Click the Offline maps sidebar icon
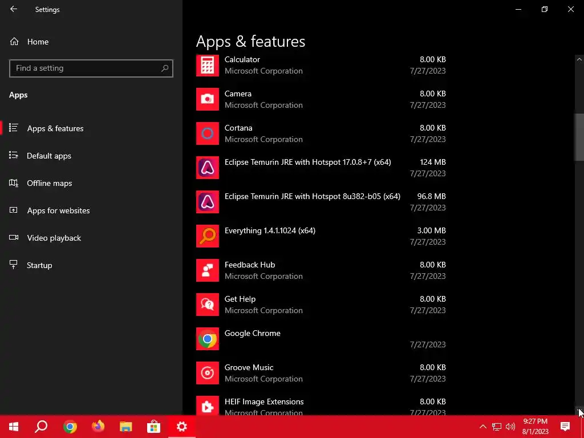The height and width of the screenshot is (438, 584). coord(14,183)
